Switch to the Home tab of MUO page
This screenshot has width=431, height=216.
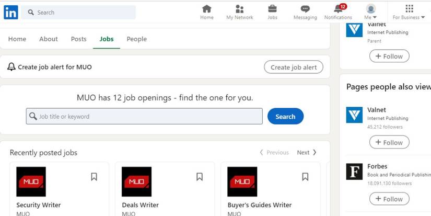tap(17, 39)
